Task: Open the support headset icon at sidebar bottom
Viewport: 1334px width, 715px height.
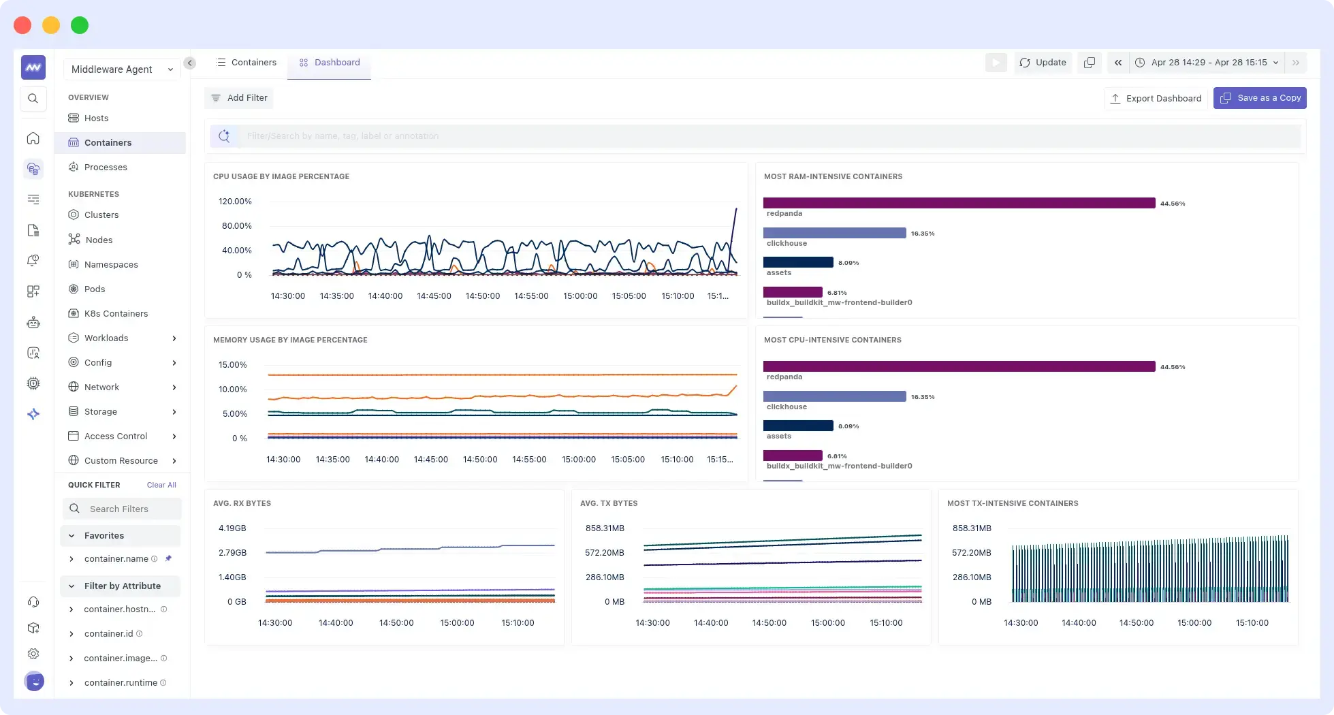Action: pos(33,602)
